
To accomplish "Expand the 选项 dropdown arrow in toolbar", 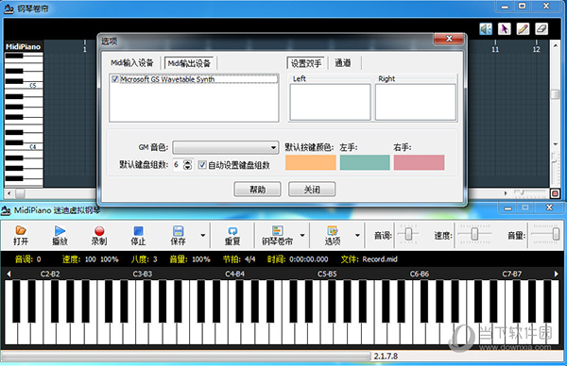I will click(x=357, y=235).
